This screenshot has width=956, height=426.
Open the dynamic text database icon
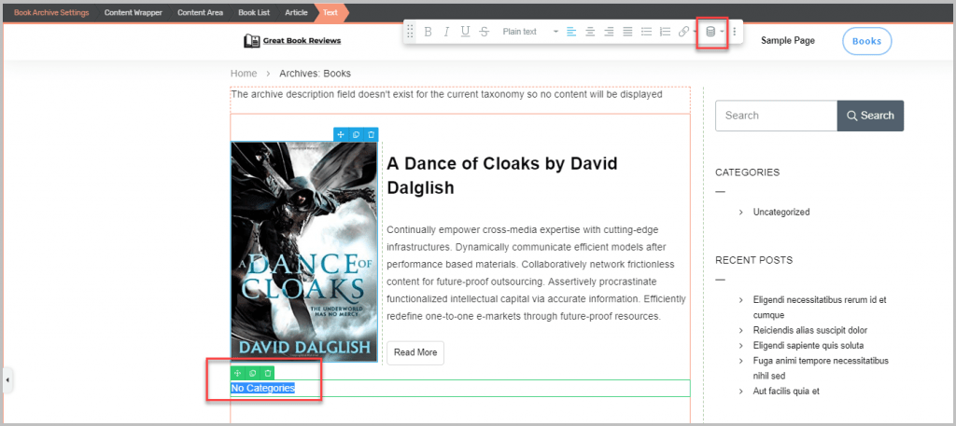coord(710,32)
